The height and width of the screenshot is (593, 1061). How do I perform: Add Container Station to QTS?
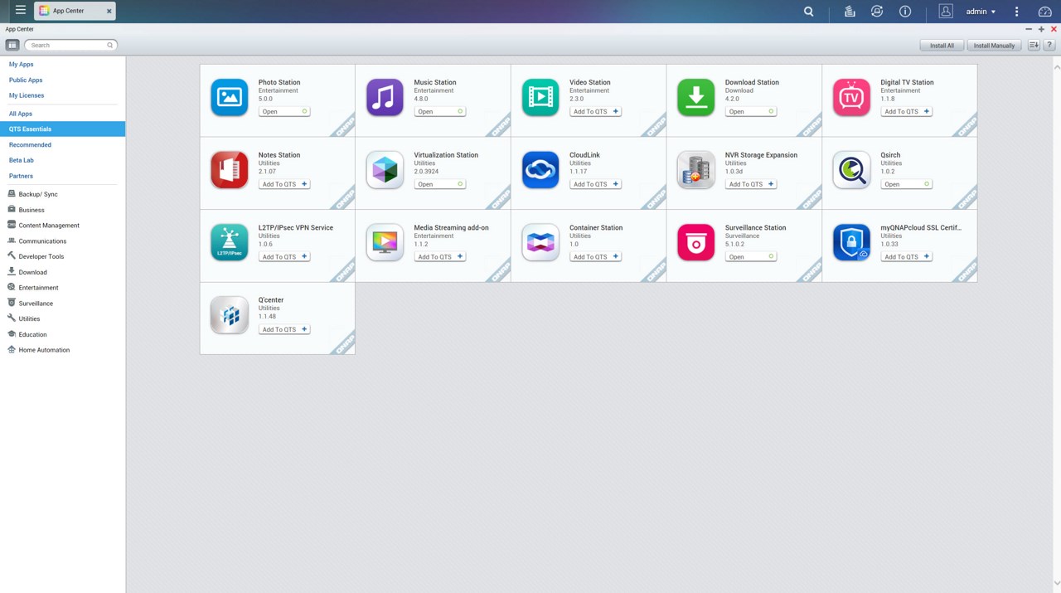[595, 256]
